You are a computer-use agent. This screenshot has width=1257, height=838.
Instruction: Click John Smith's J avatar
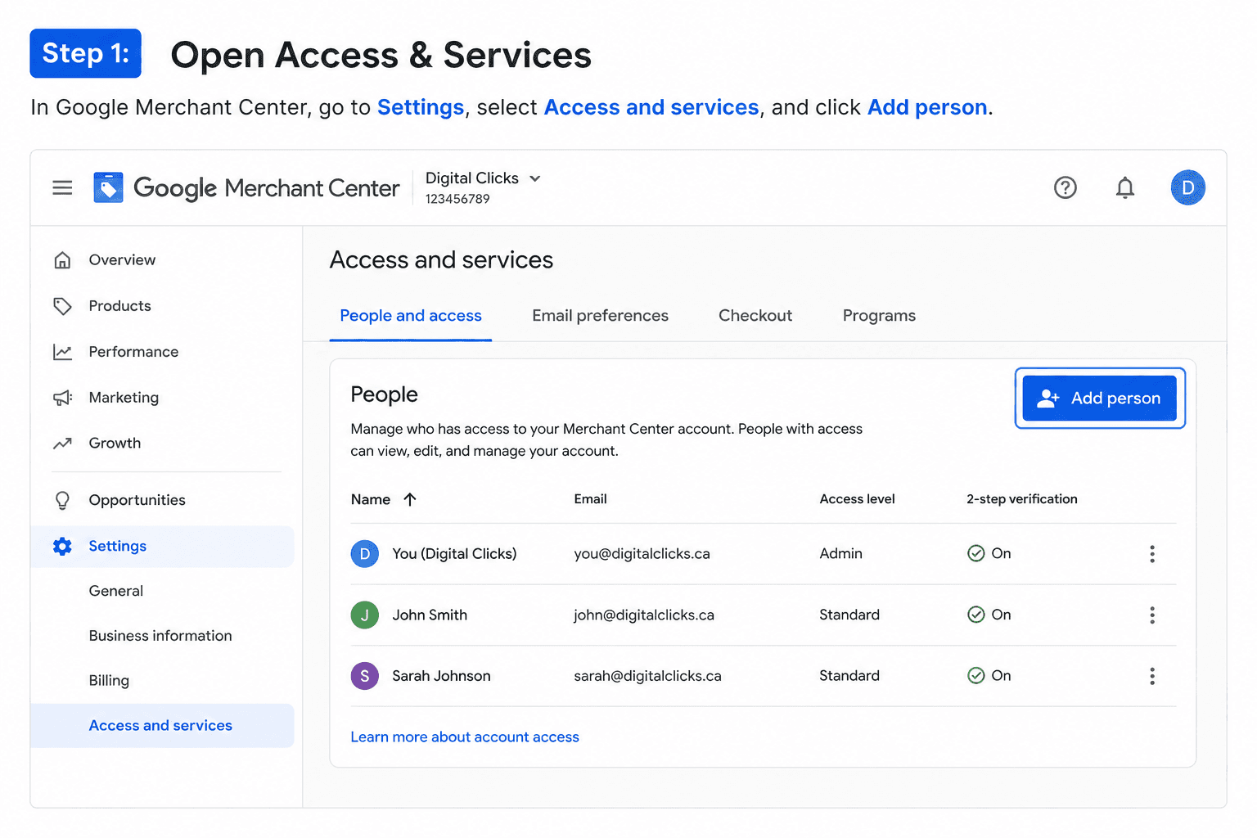pyautogui.click(x=364, y=615)
